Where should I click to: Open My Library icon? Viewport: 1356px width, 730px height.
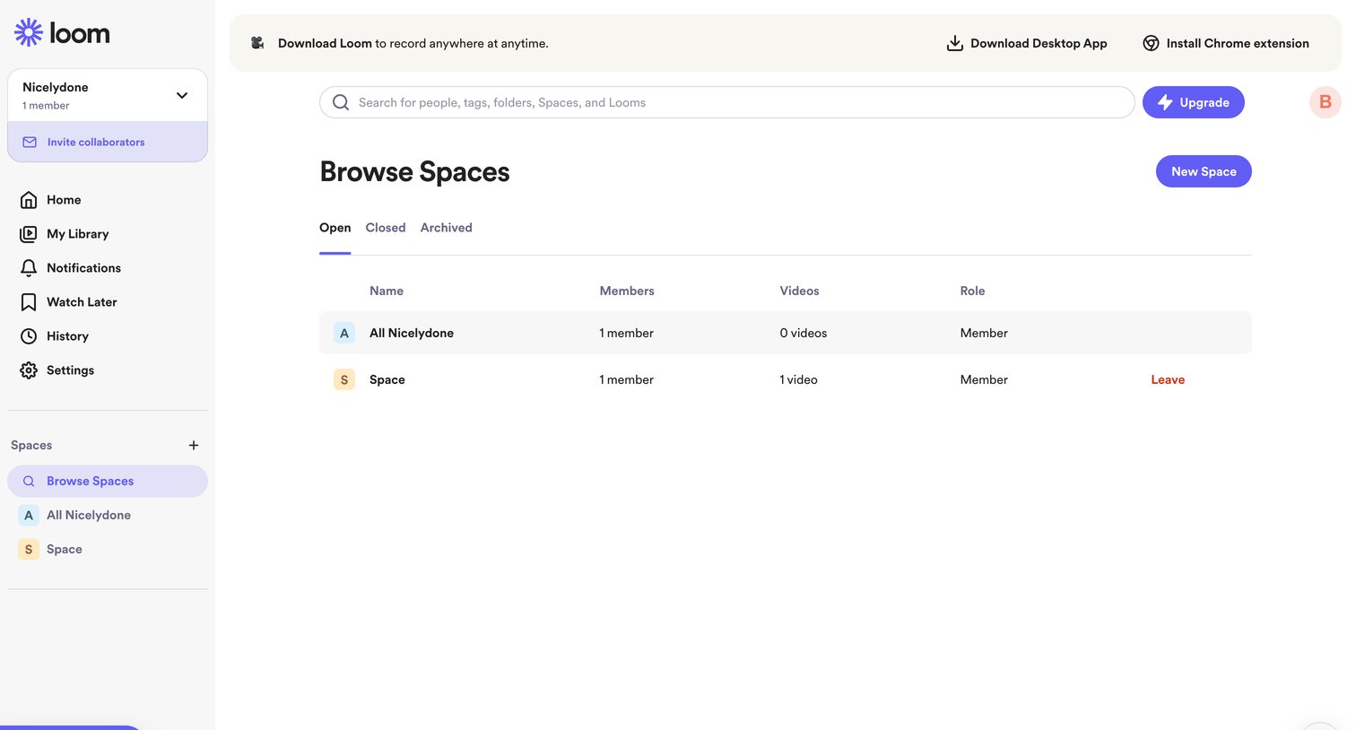pyautogui.click(x=29, y=234)
